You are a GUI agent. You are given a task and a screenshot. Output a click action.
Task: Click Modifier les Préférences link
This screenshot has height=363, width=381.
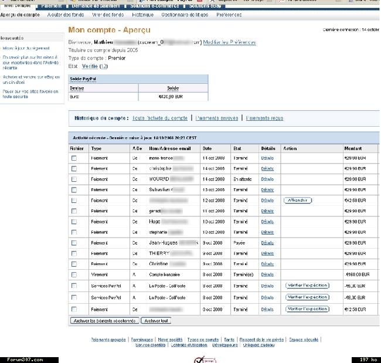pos(229,42)
